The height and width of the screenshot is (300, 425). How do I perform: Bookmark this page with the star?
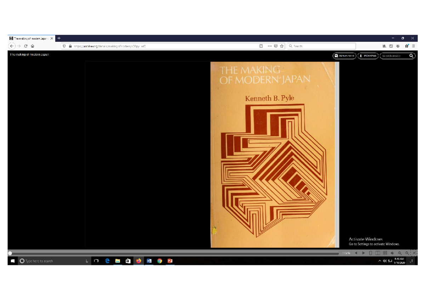point(282,46)
